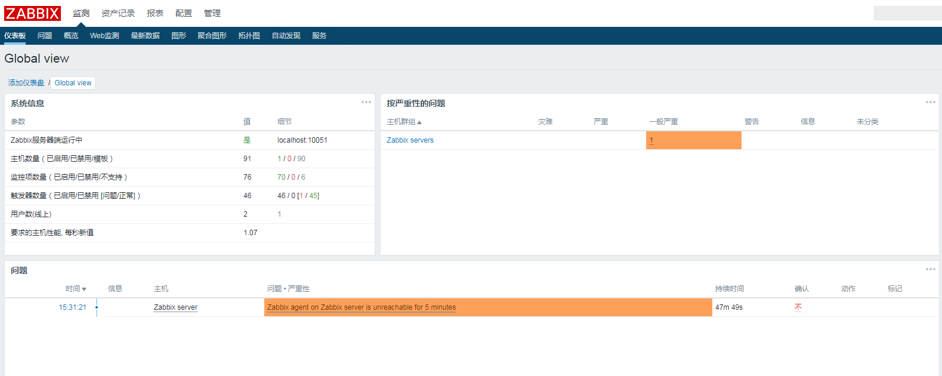Click the enabled items count 70
The height and width of the screenshot is (376, 942).
click(x=282, y=177)
